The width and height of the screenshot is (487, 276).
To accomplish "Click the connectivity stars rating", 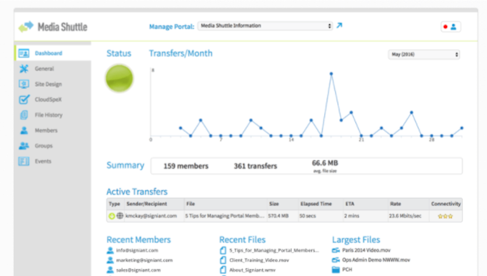I will tap(445, 216).
